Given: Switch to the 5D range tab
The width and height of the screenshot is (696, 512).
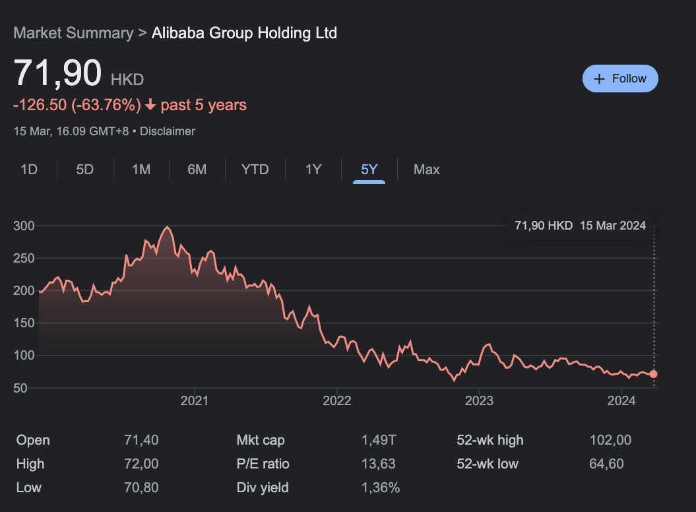Looking at the screenshot, I should [85, 170].
